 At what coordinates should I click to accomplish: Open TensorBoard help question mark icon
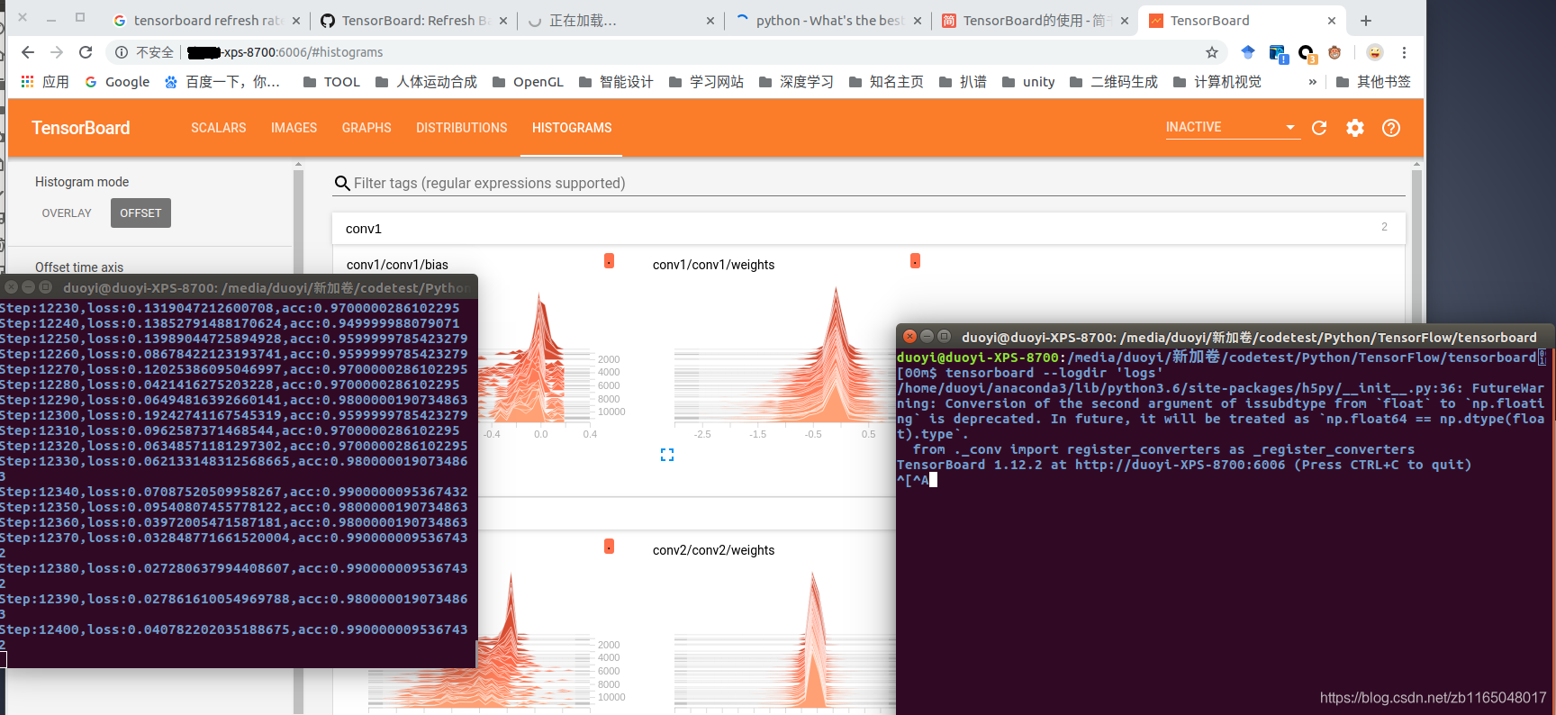click(1391, 128)
